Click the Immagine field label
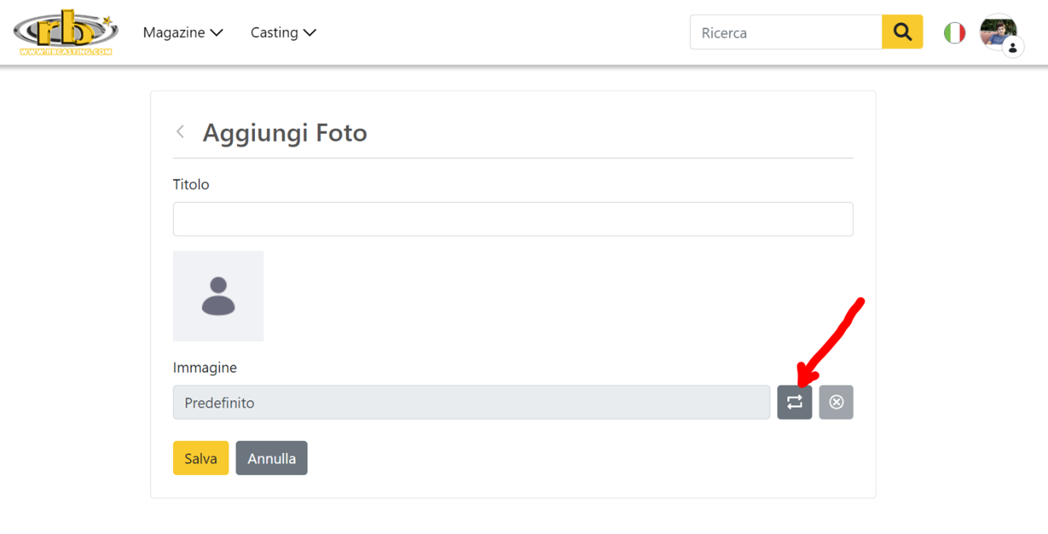The height and width of the screenshot is (534, 1048). (x=205, y=368)
